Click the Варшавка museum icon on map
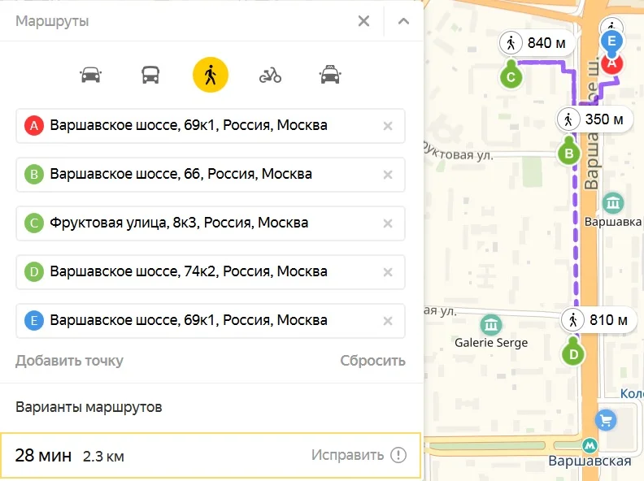644x481 pixels. point(613,203)
